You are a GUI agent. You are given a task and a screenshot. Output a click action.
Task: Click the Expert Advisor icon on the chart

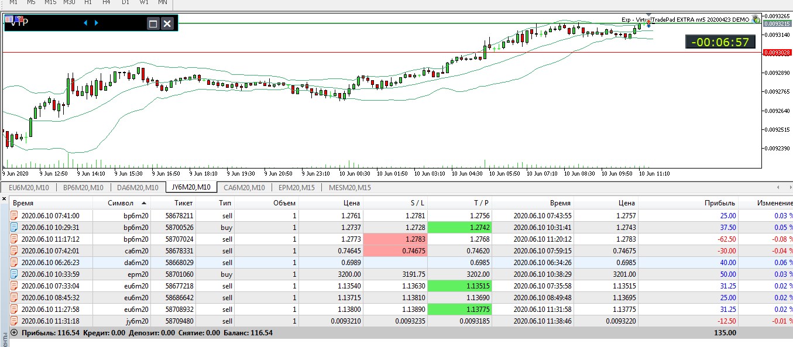click(x=755, y=19)
